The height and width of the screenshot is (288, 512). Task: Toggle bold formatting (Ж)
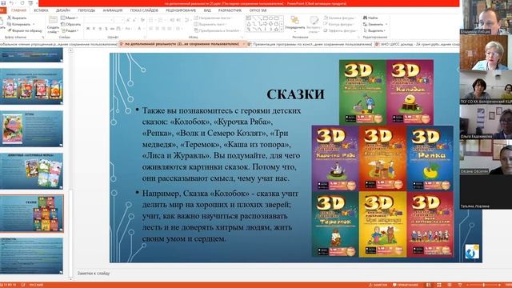(87, 29)
